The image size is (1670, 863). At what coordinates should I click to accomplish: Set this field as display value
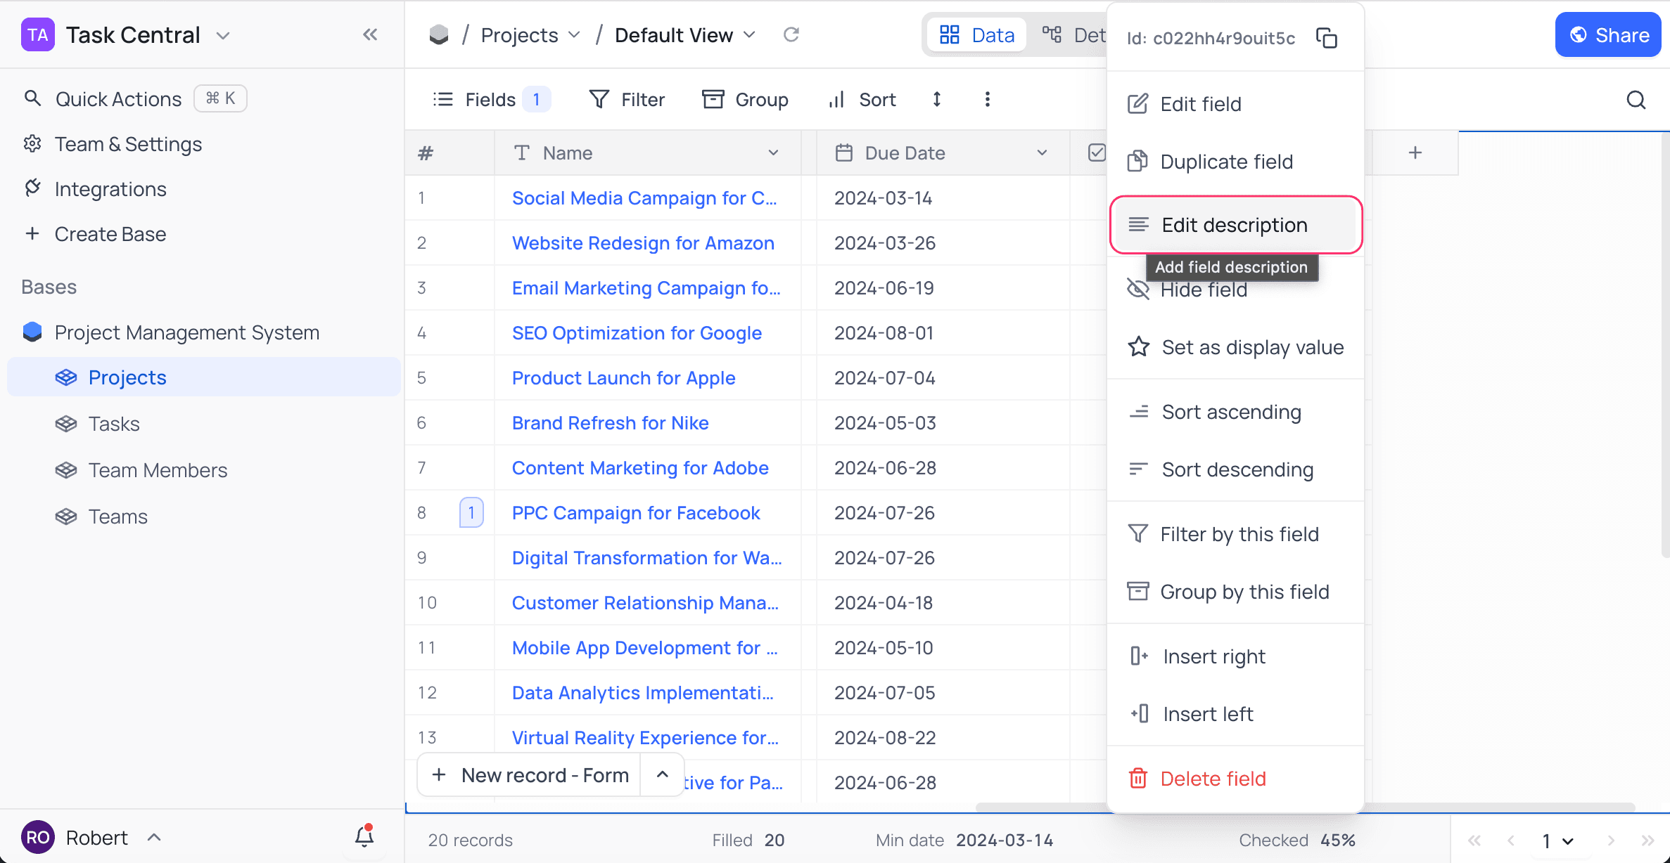coord(1251,347)
